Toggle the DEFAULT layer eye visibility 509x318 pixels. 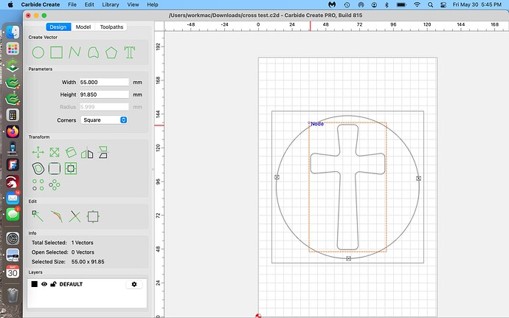44,284
